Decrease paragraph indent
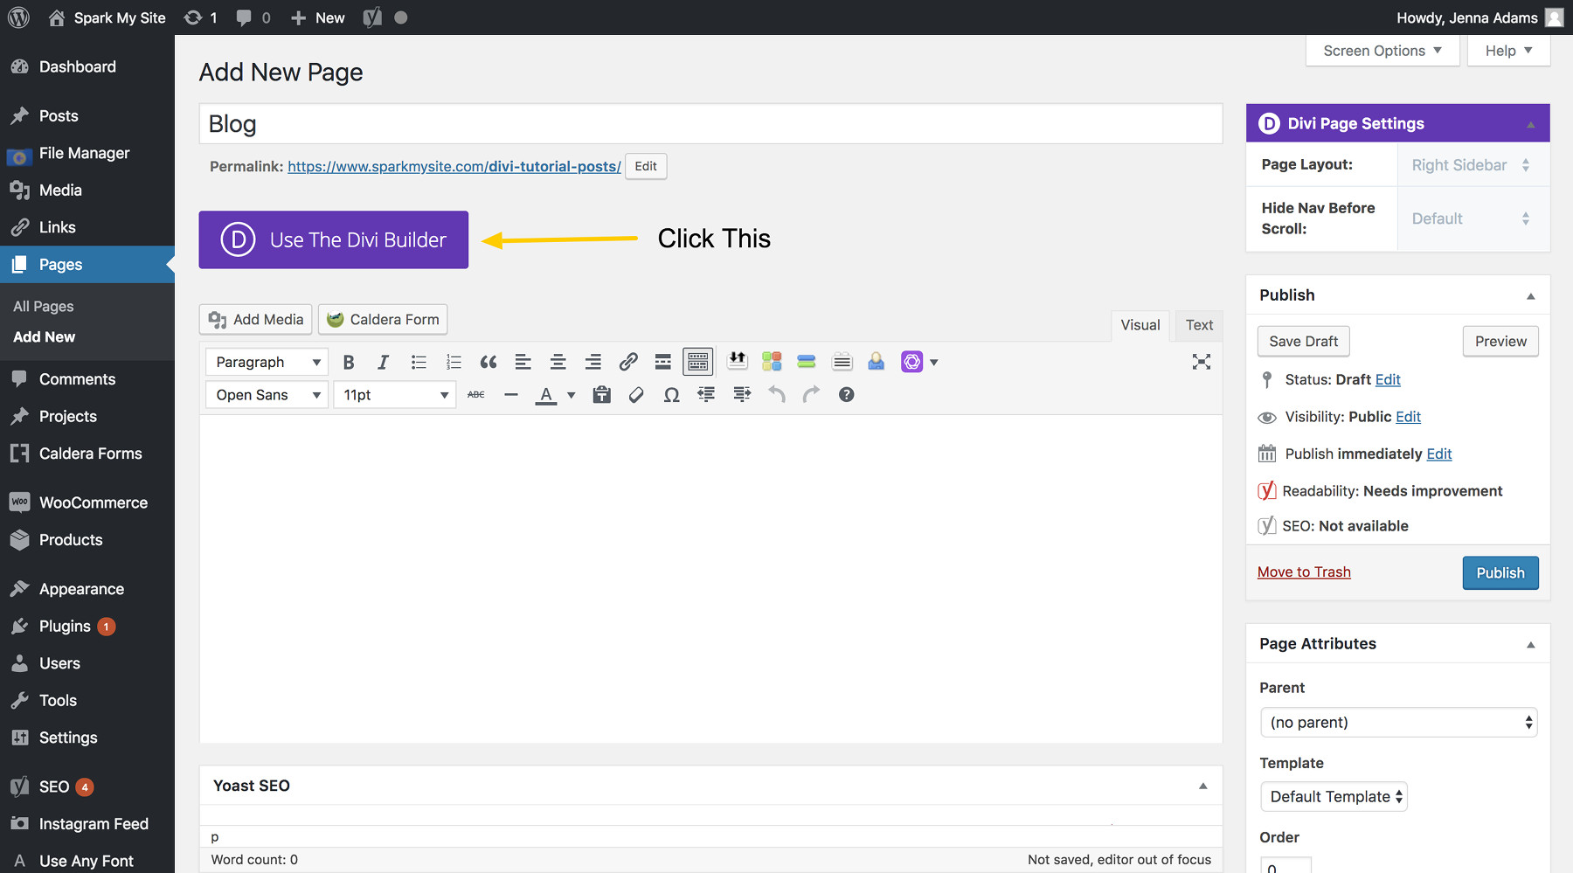Image resolution: width=1573 pixels, height=873 pixels. click(706, 395)
